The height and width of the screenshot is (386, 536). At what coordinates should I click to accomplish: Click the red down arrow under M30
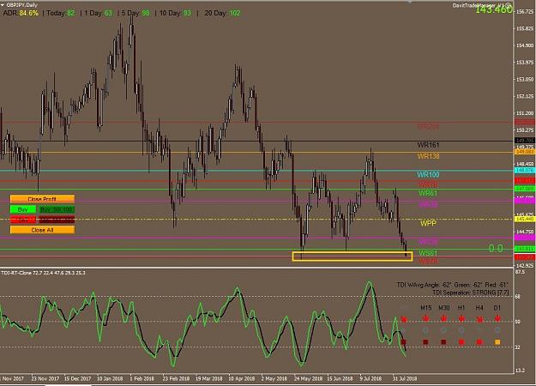tap(443, 318)
